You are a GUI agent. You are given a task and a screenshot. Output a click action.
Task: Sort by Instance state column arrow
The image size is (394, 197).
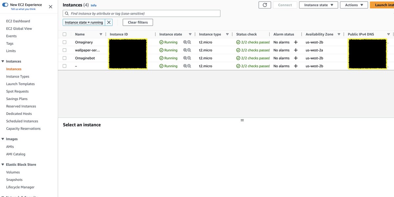coord(190,34)
